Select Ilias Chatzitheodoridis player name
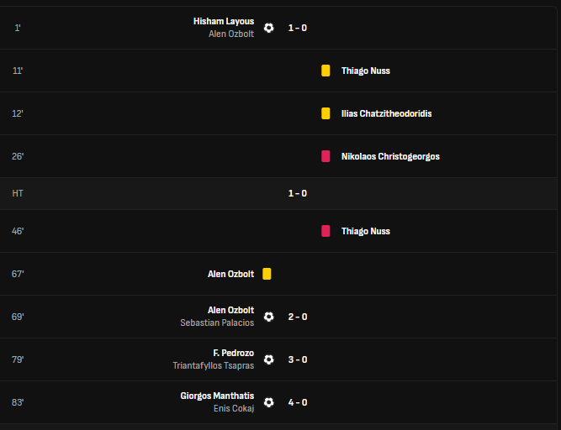Viewport: 561px width, 430px height. click(x=386, y=113)
